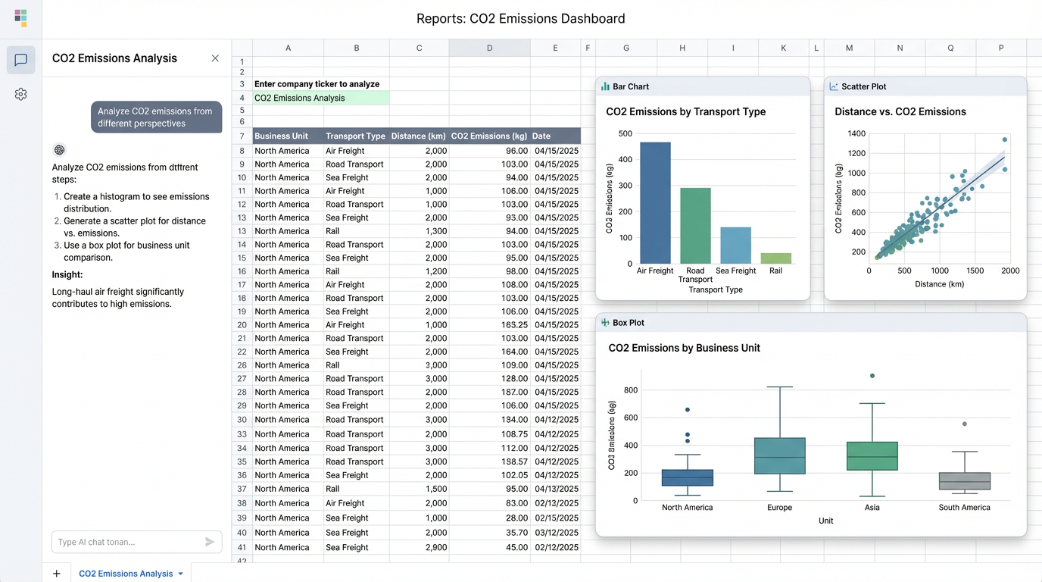Click date cell 02/15/2025

[555, 518]
